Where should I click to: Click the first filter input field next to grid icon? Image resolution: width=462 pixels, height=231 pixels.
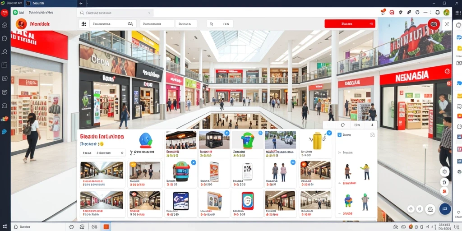[x=113, y=24]
